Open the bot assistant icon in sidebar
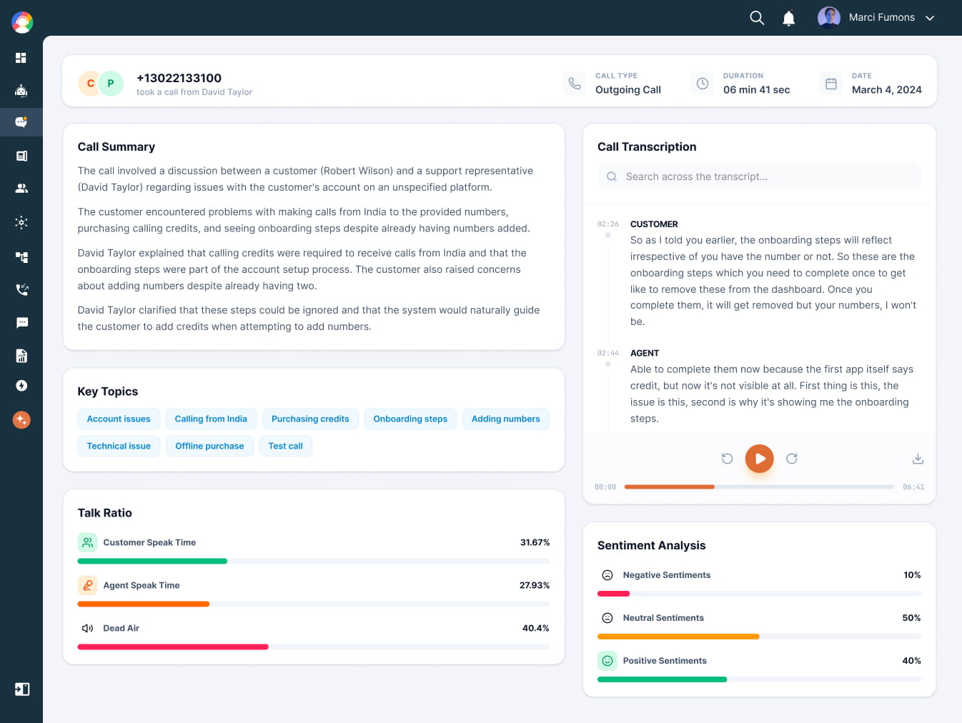This screenshot has width=962, height=723. [x=21, y=91]
